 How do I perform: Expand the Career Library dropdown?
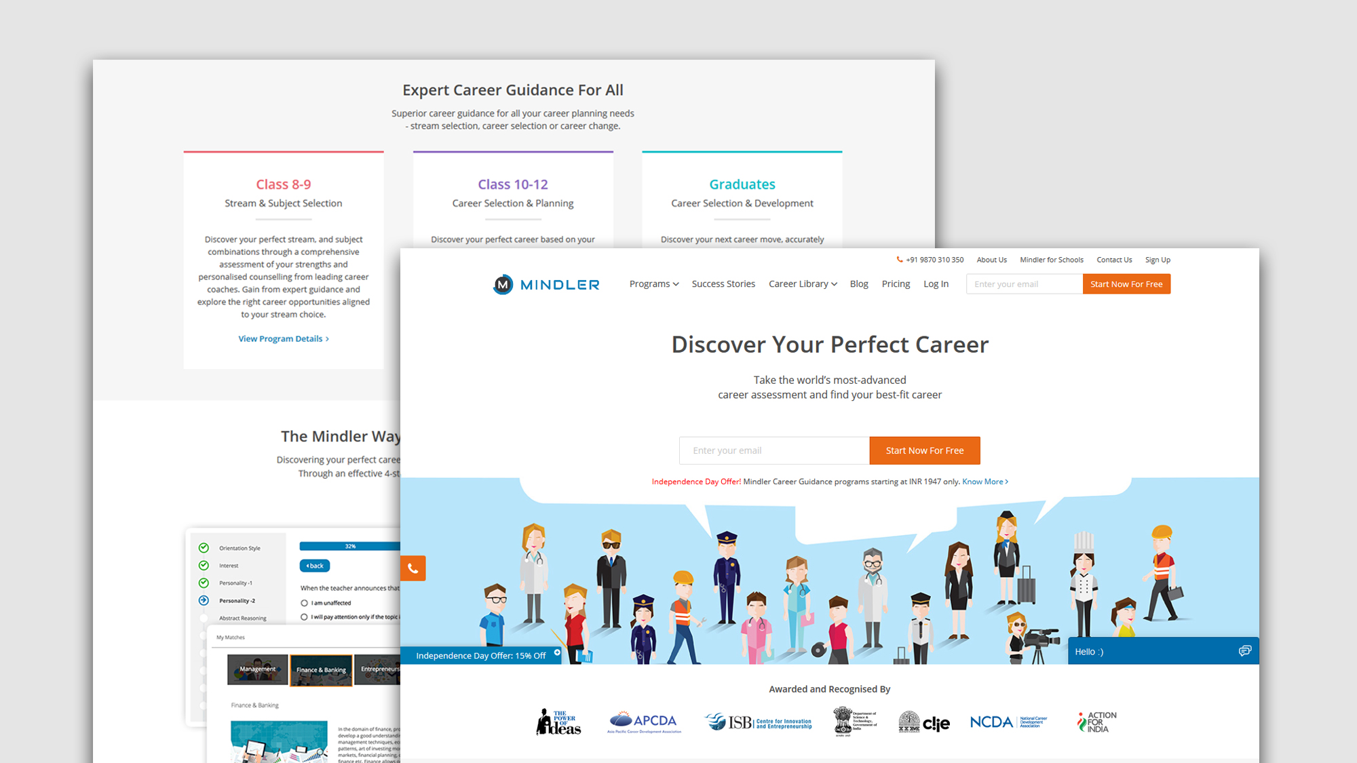pyautogui.click(x=802, y=284)
